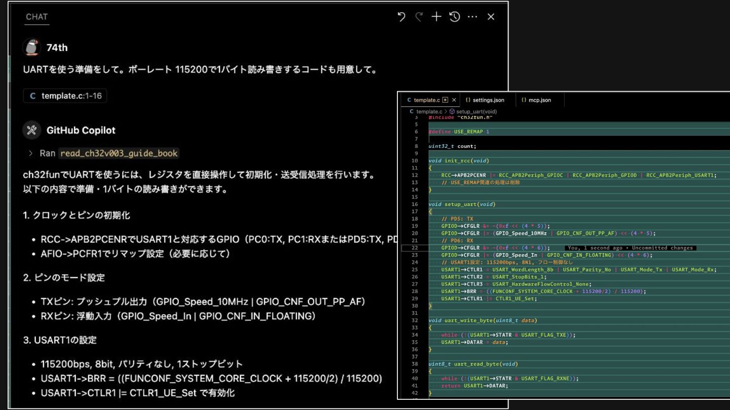The width and height of the screenshot is (730, 410).
Task: Click 'void setup_uart(void)' function definition
Action: coord(462,204)
